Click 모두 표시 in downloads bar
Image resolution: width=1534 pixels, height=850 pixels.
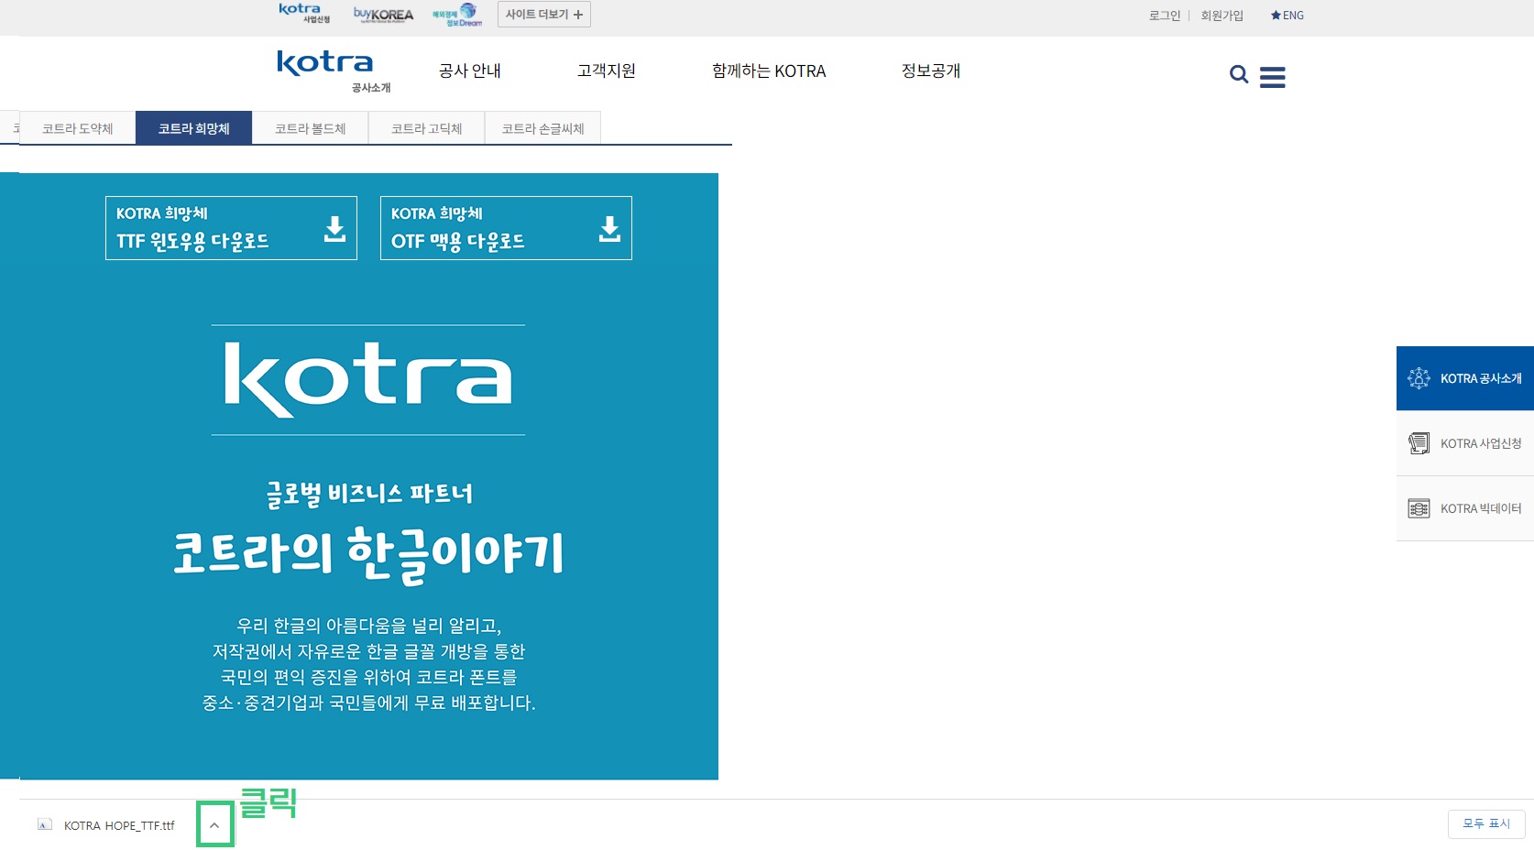[x=1486, y=823]
